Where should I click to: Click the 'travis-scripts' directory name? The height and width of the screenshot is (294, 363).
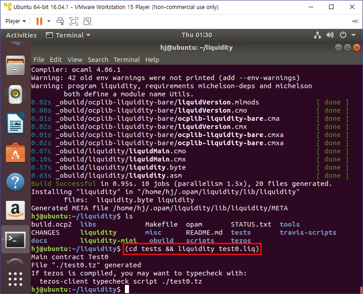[308, 232]
